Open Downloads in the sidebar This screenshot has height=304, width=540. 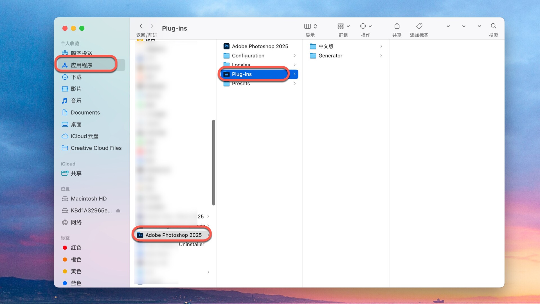(x=76, y=77)
